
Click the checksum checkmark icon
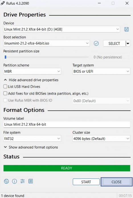point(96,43)
